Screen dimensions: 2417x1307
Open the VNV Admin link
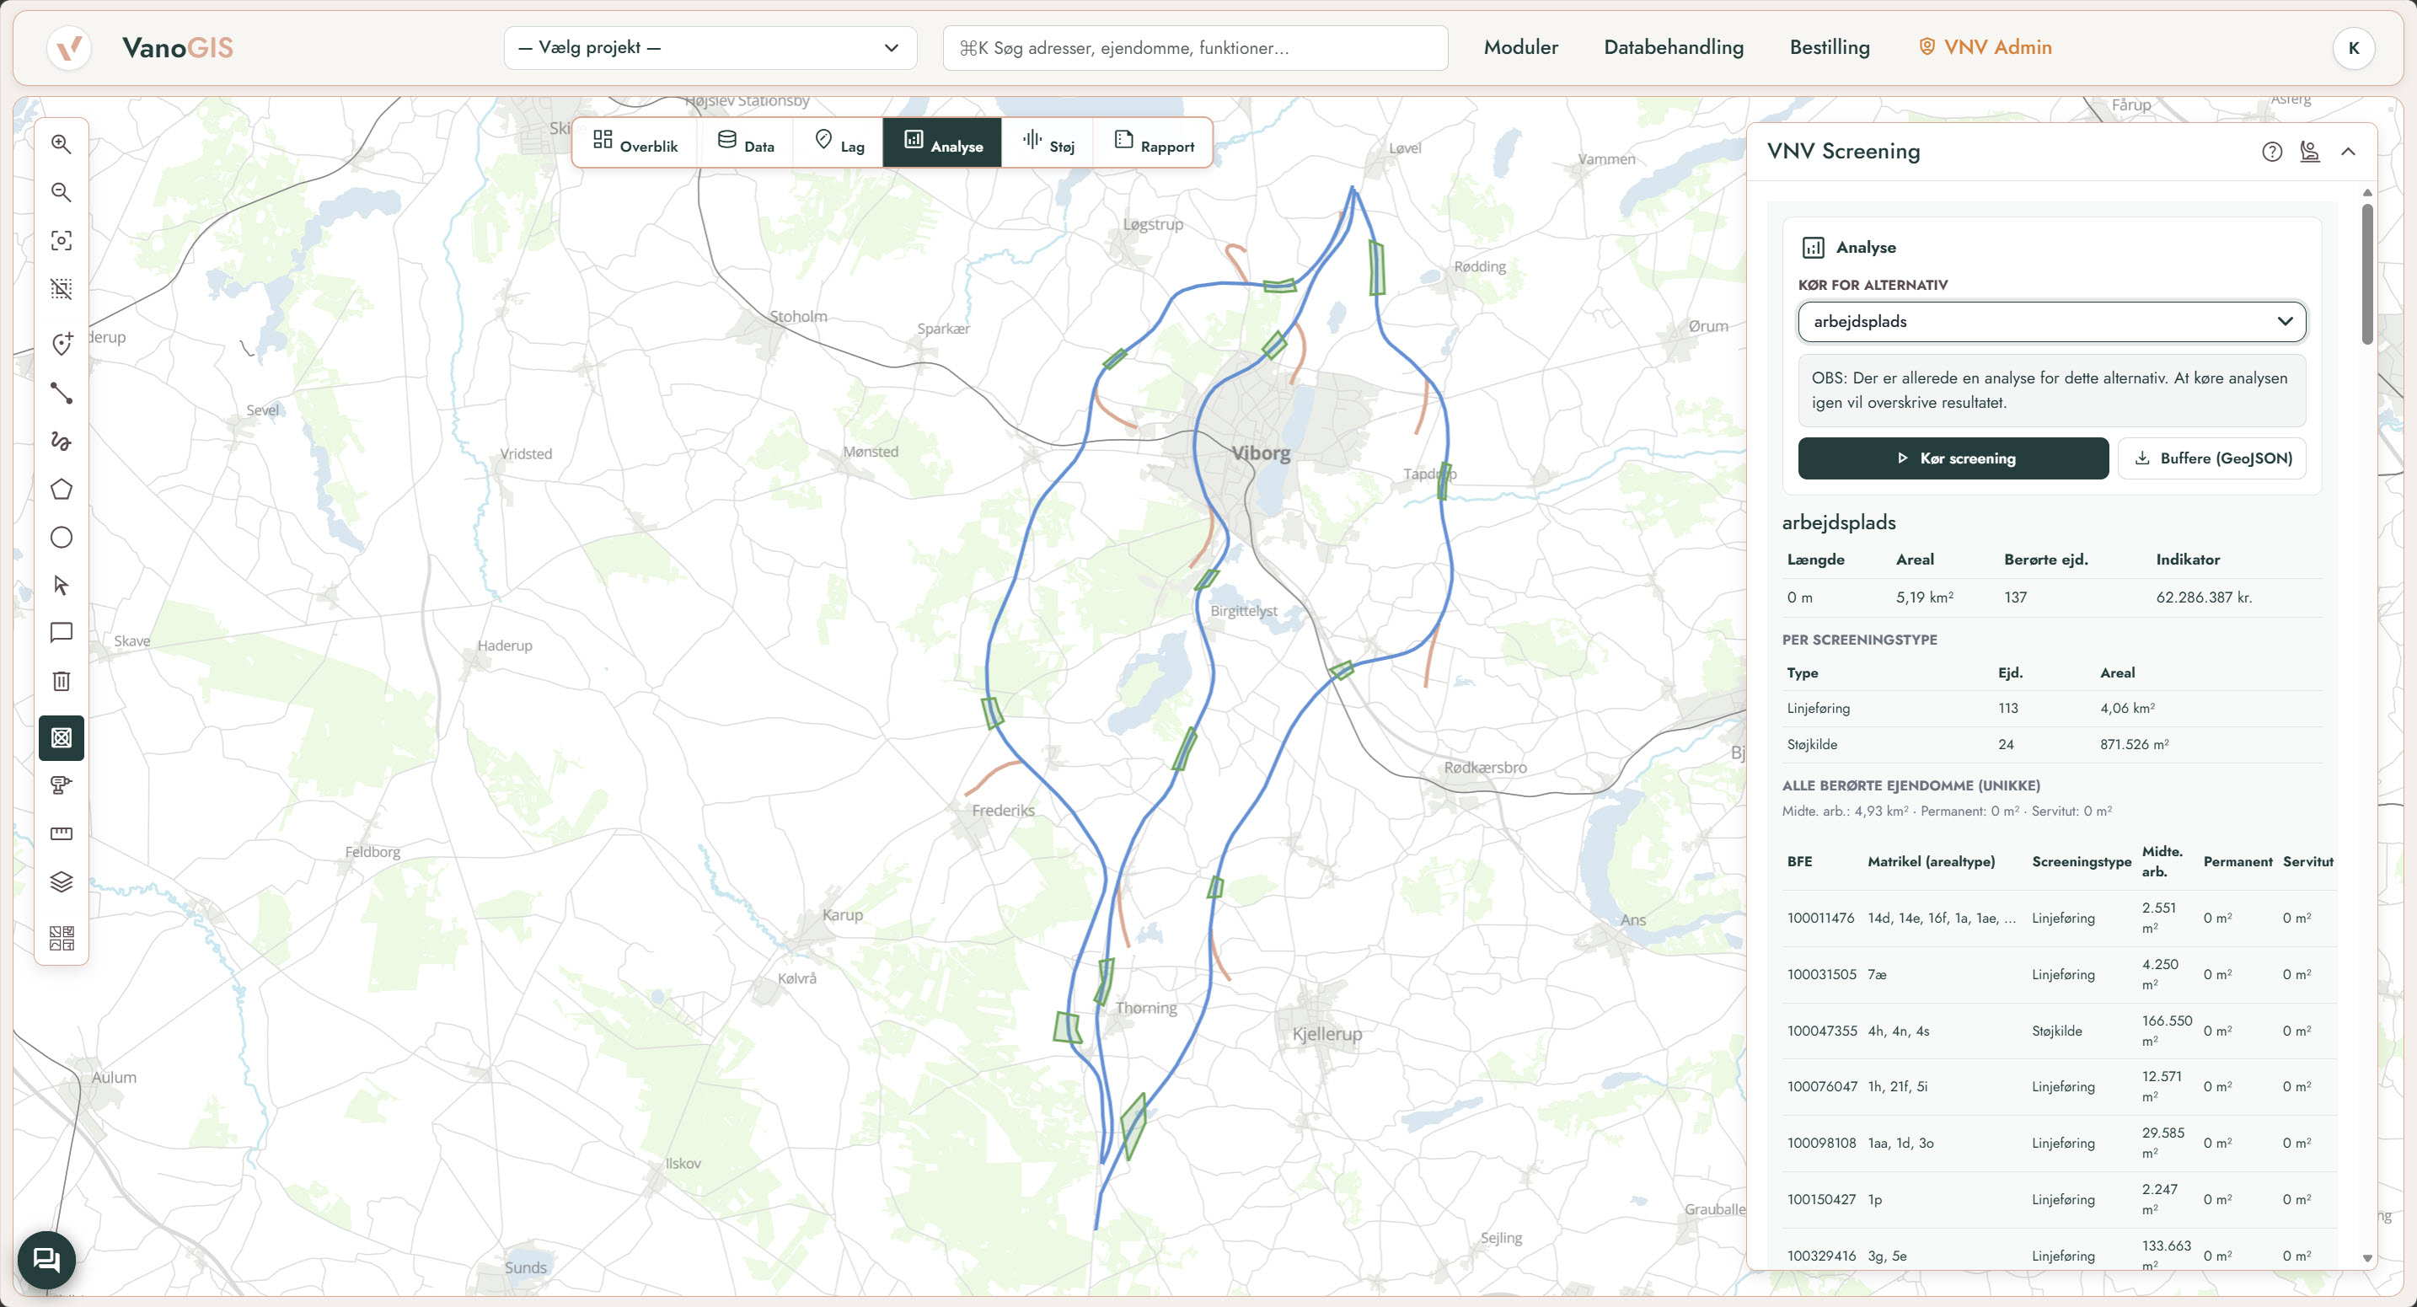click(x=1986, y=47)
